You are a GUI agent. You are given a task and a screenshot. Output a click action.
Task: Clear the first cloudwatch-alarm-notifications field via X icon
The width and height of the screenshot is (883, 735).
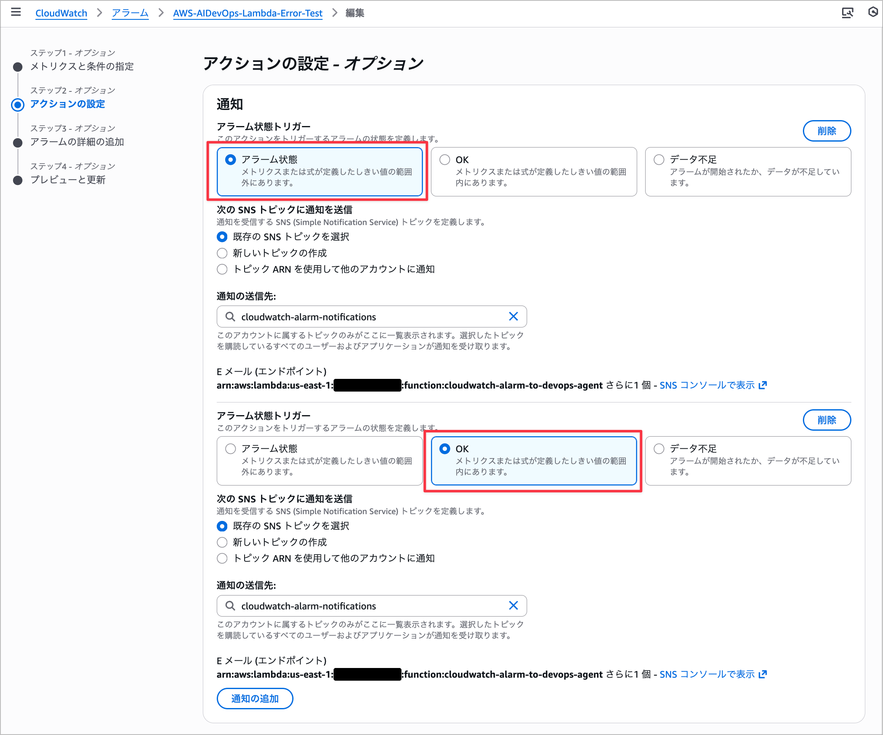point(514,317)
